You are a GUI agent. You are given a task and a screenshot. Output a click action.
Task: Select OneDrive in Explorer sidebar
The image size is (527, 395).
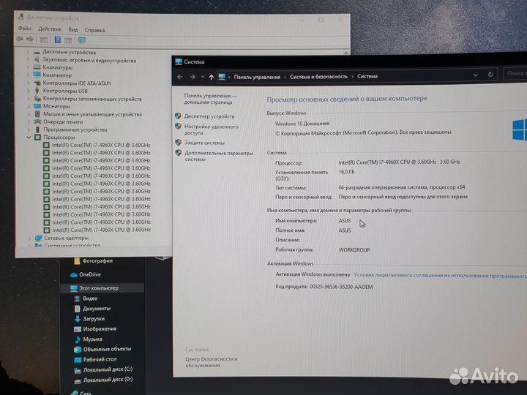90,274
